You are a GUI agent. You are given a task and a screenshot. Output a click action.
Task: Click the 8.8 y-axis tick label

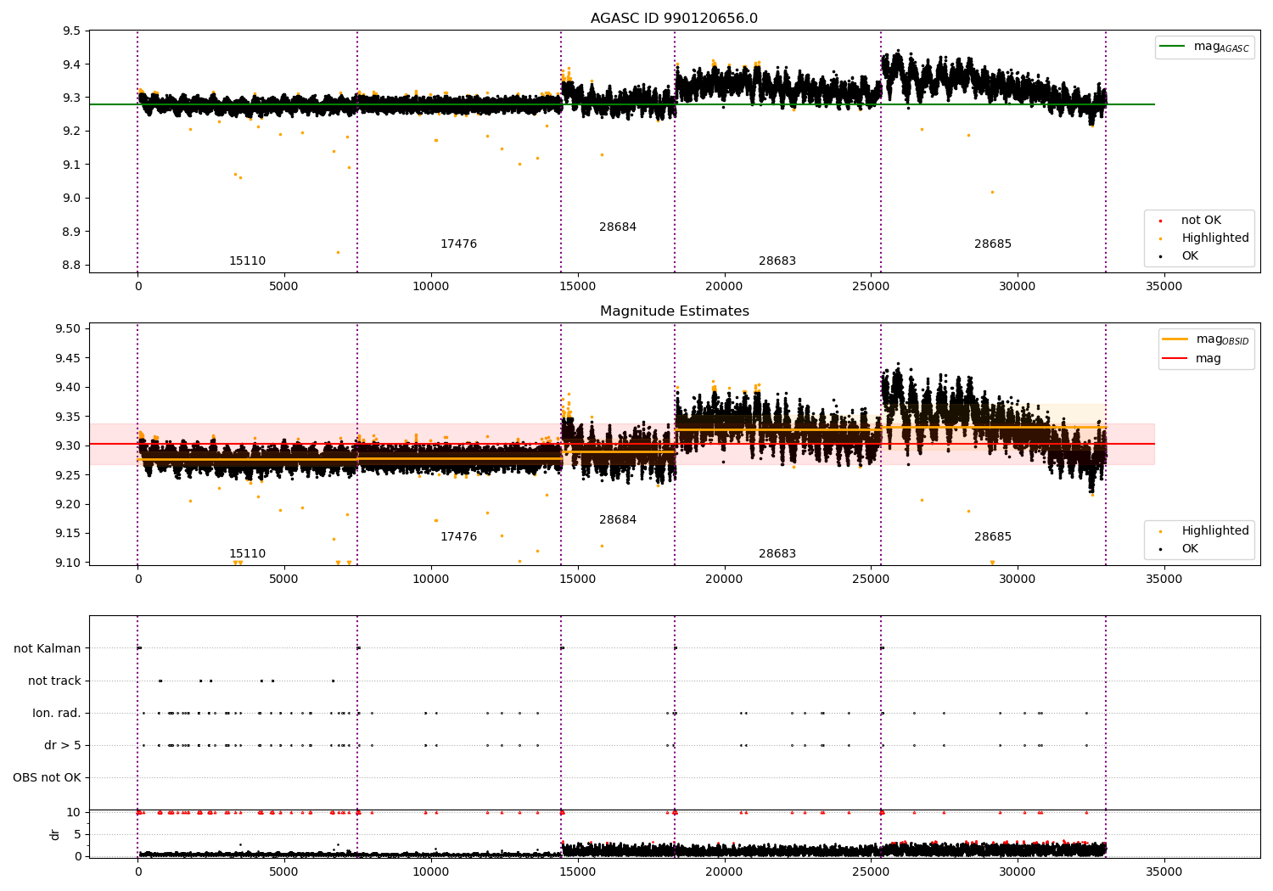pos(72,266)
